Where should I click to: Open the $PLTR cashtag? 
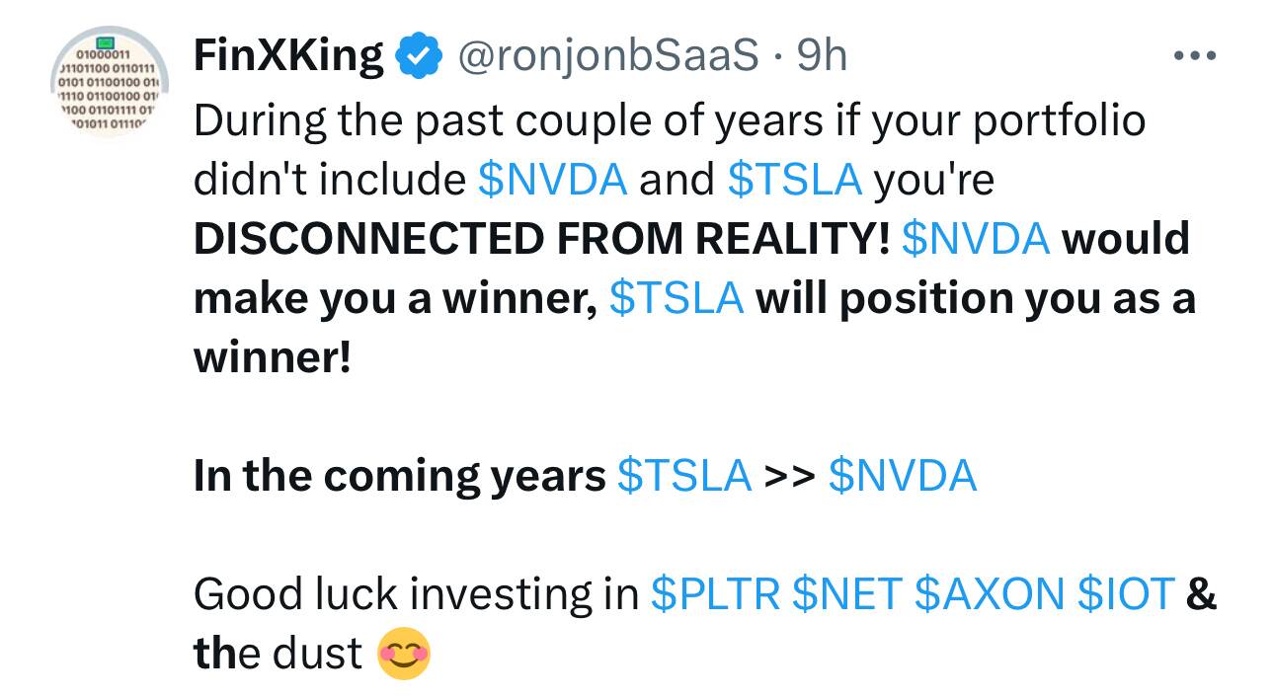[718, 593]
